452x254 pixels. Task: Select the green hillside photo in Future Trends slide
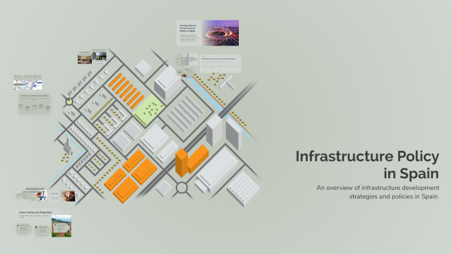62,226
